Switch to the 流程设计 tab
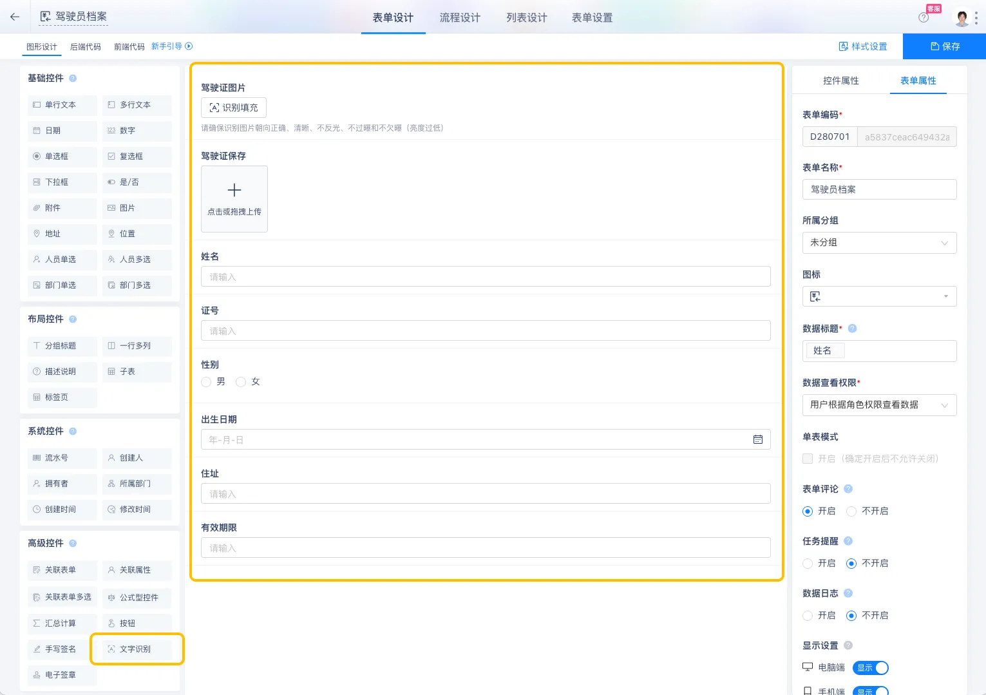986x695 pixels. tap(460, 17)
